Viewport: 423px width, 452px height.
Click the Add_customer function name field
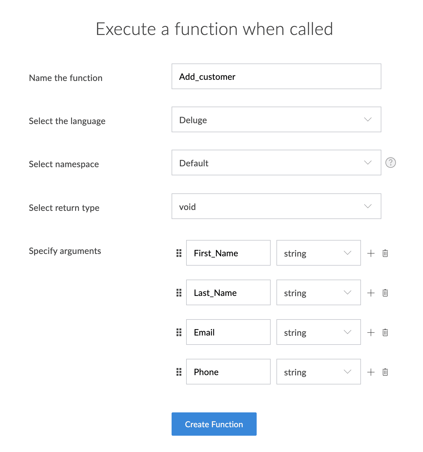[276, 76]
